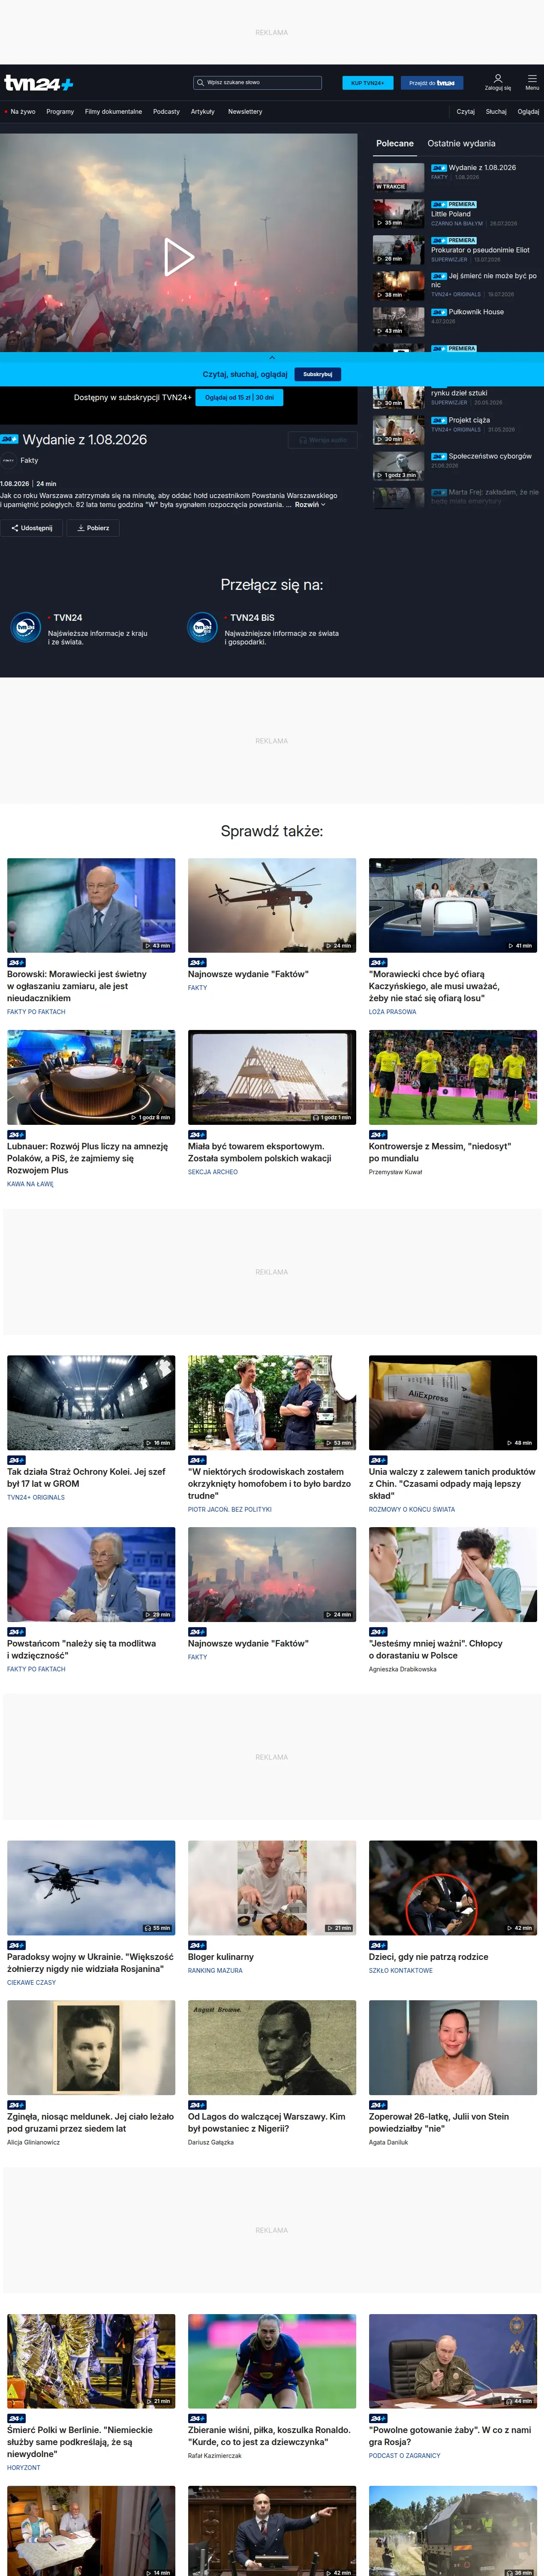
Task: Open 'PIOTR JACOŃ. BEZ POLITYKI' category link
Action: [x=230, y=1510]
